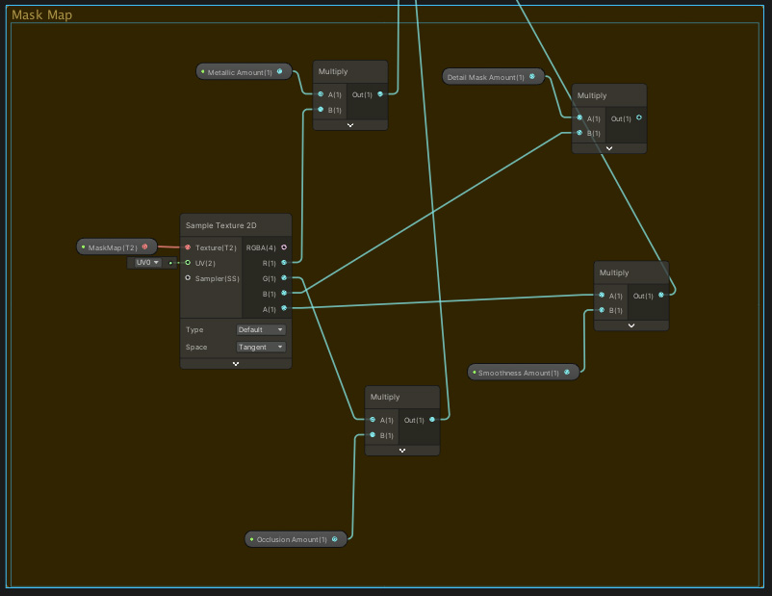Click the Mask Map group title
The height and width of the screenshot is (596, 772).
(41, 15)
